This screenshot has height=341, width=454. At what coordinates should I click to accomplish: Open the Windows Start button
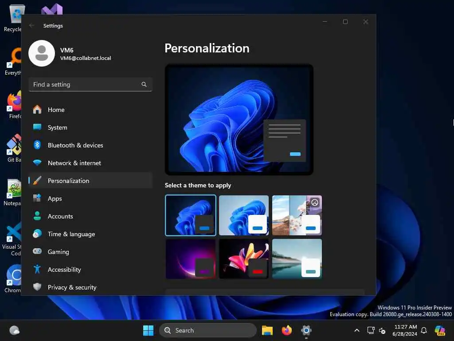[x=148, y=330]
